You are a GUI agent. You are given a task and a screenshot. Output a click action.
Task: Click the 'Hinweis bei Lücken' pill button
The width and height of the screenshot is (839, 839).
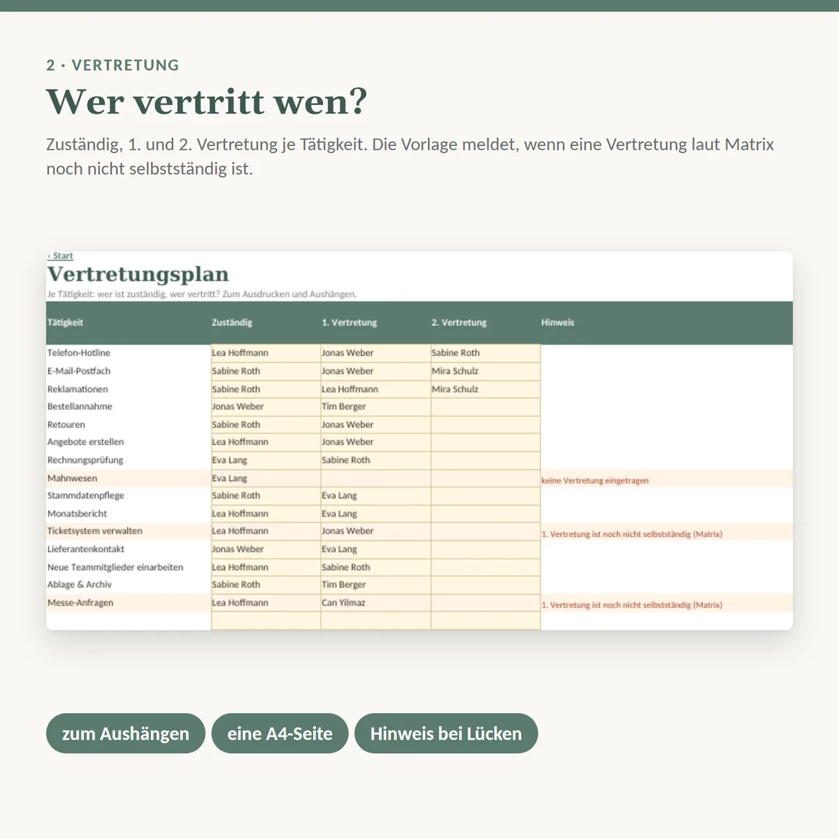(x=446, y=733)
